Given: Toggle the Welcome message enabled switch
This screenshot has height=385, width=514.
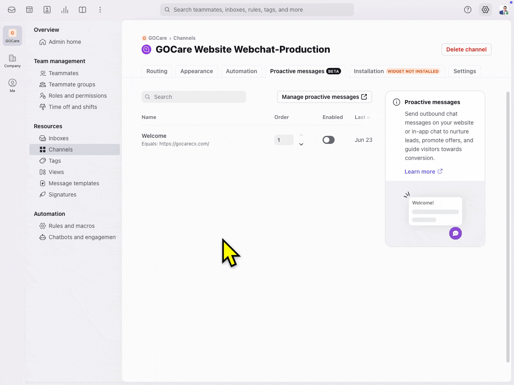Looking at the screenshot, I should (329, 140).
